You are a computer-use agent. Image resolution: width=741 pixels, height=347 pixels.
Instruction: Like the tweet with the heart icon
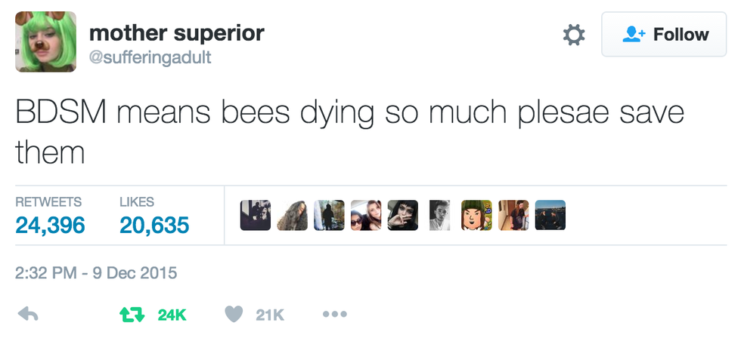coord(234,315)
